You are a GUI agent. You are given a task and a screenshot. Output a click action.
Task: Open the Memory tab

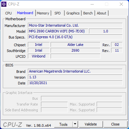coord(43,13)
